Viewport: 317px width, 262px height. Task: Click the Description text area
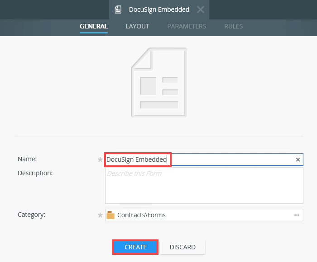click(x=204, y=185)
